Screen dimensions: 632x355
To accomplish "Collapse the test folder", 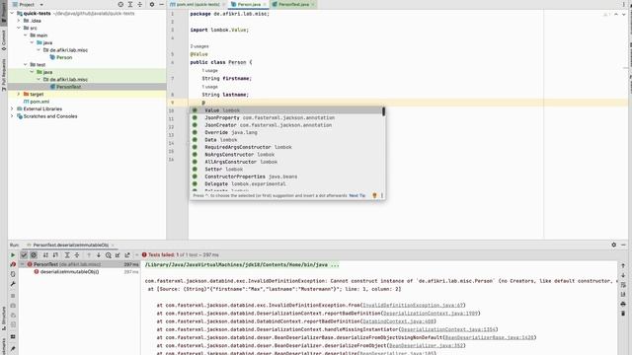I will pyautogui.click(x=25, y=64).
